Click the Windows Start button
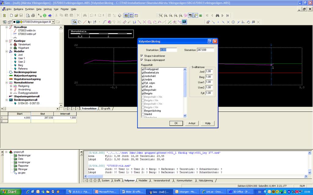This screenshot has height=195, width=313. click(10, 192)
